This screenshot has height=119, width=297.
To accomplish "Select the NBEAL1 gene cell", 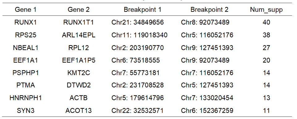I will 26,48.
